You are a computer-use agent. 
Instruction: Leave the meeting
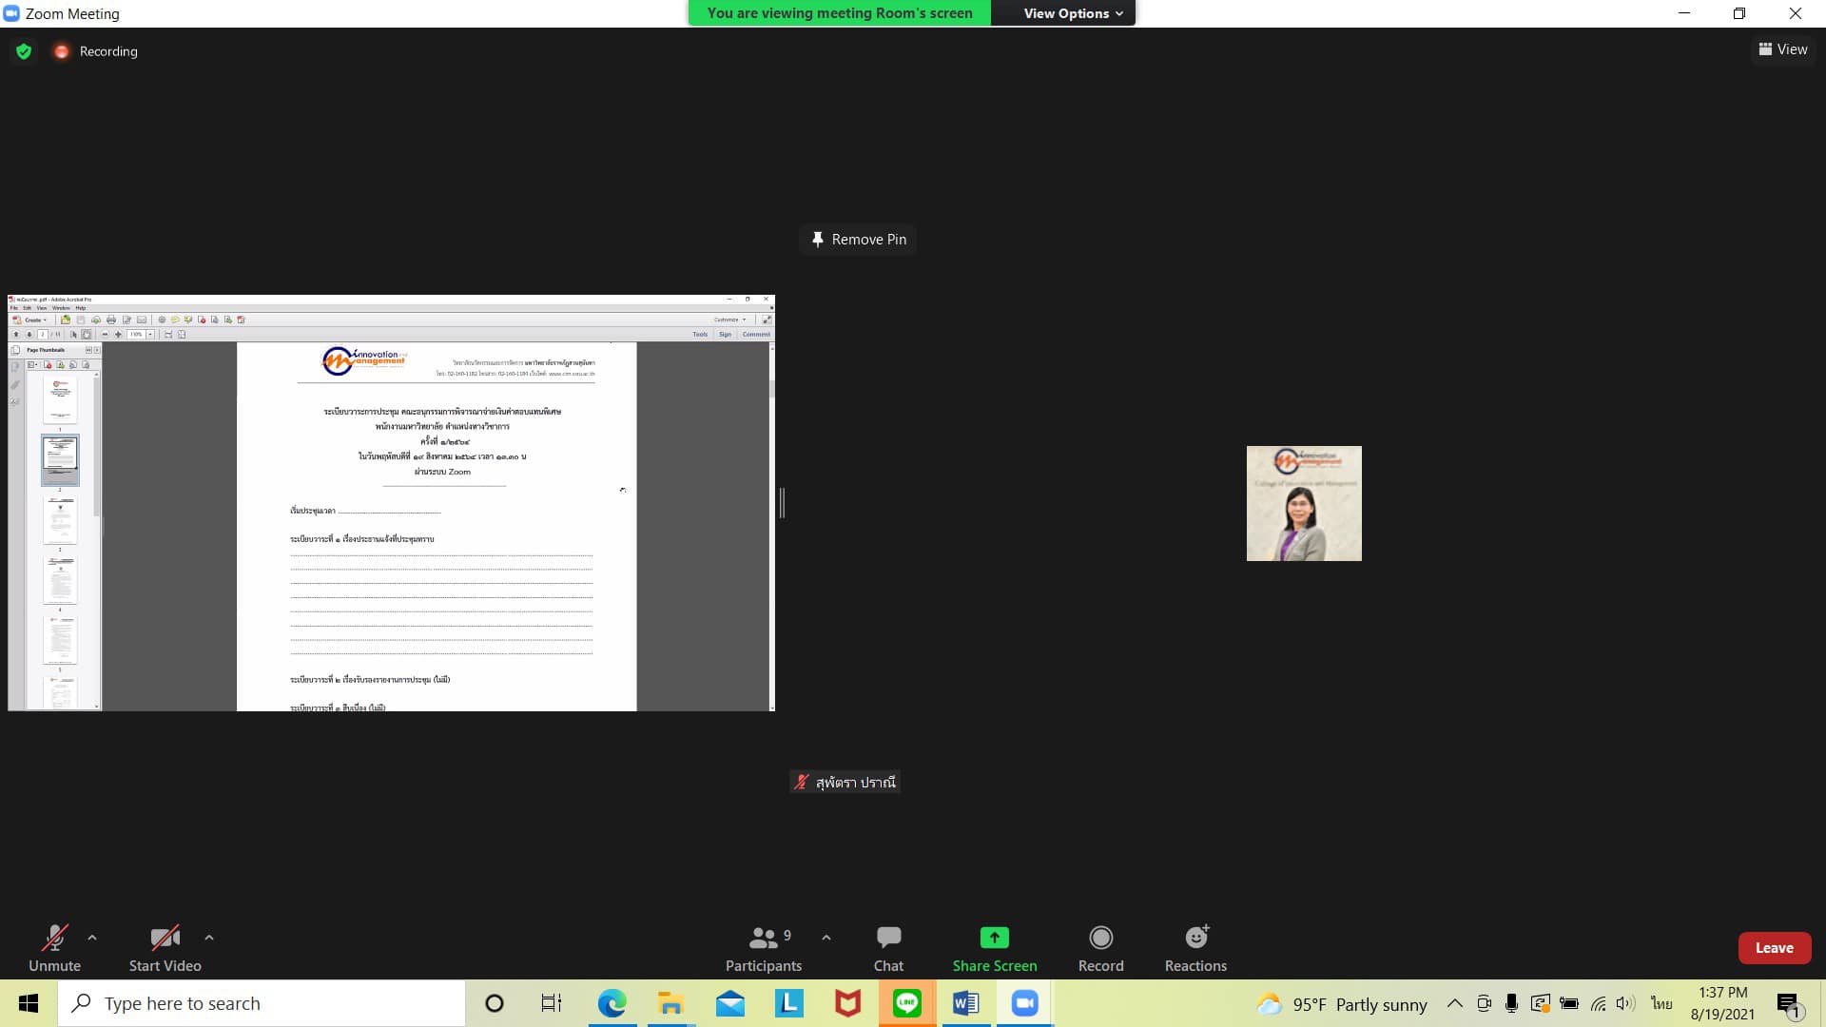pyautogui.click(x=1774, y=948)
